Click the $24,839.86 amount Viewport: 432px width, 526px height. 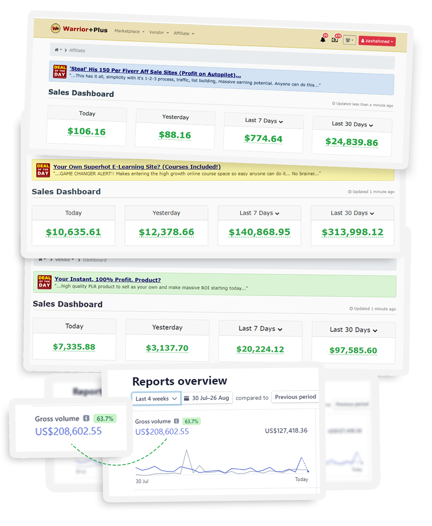(351, 142)
